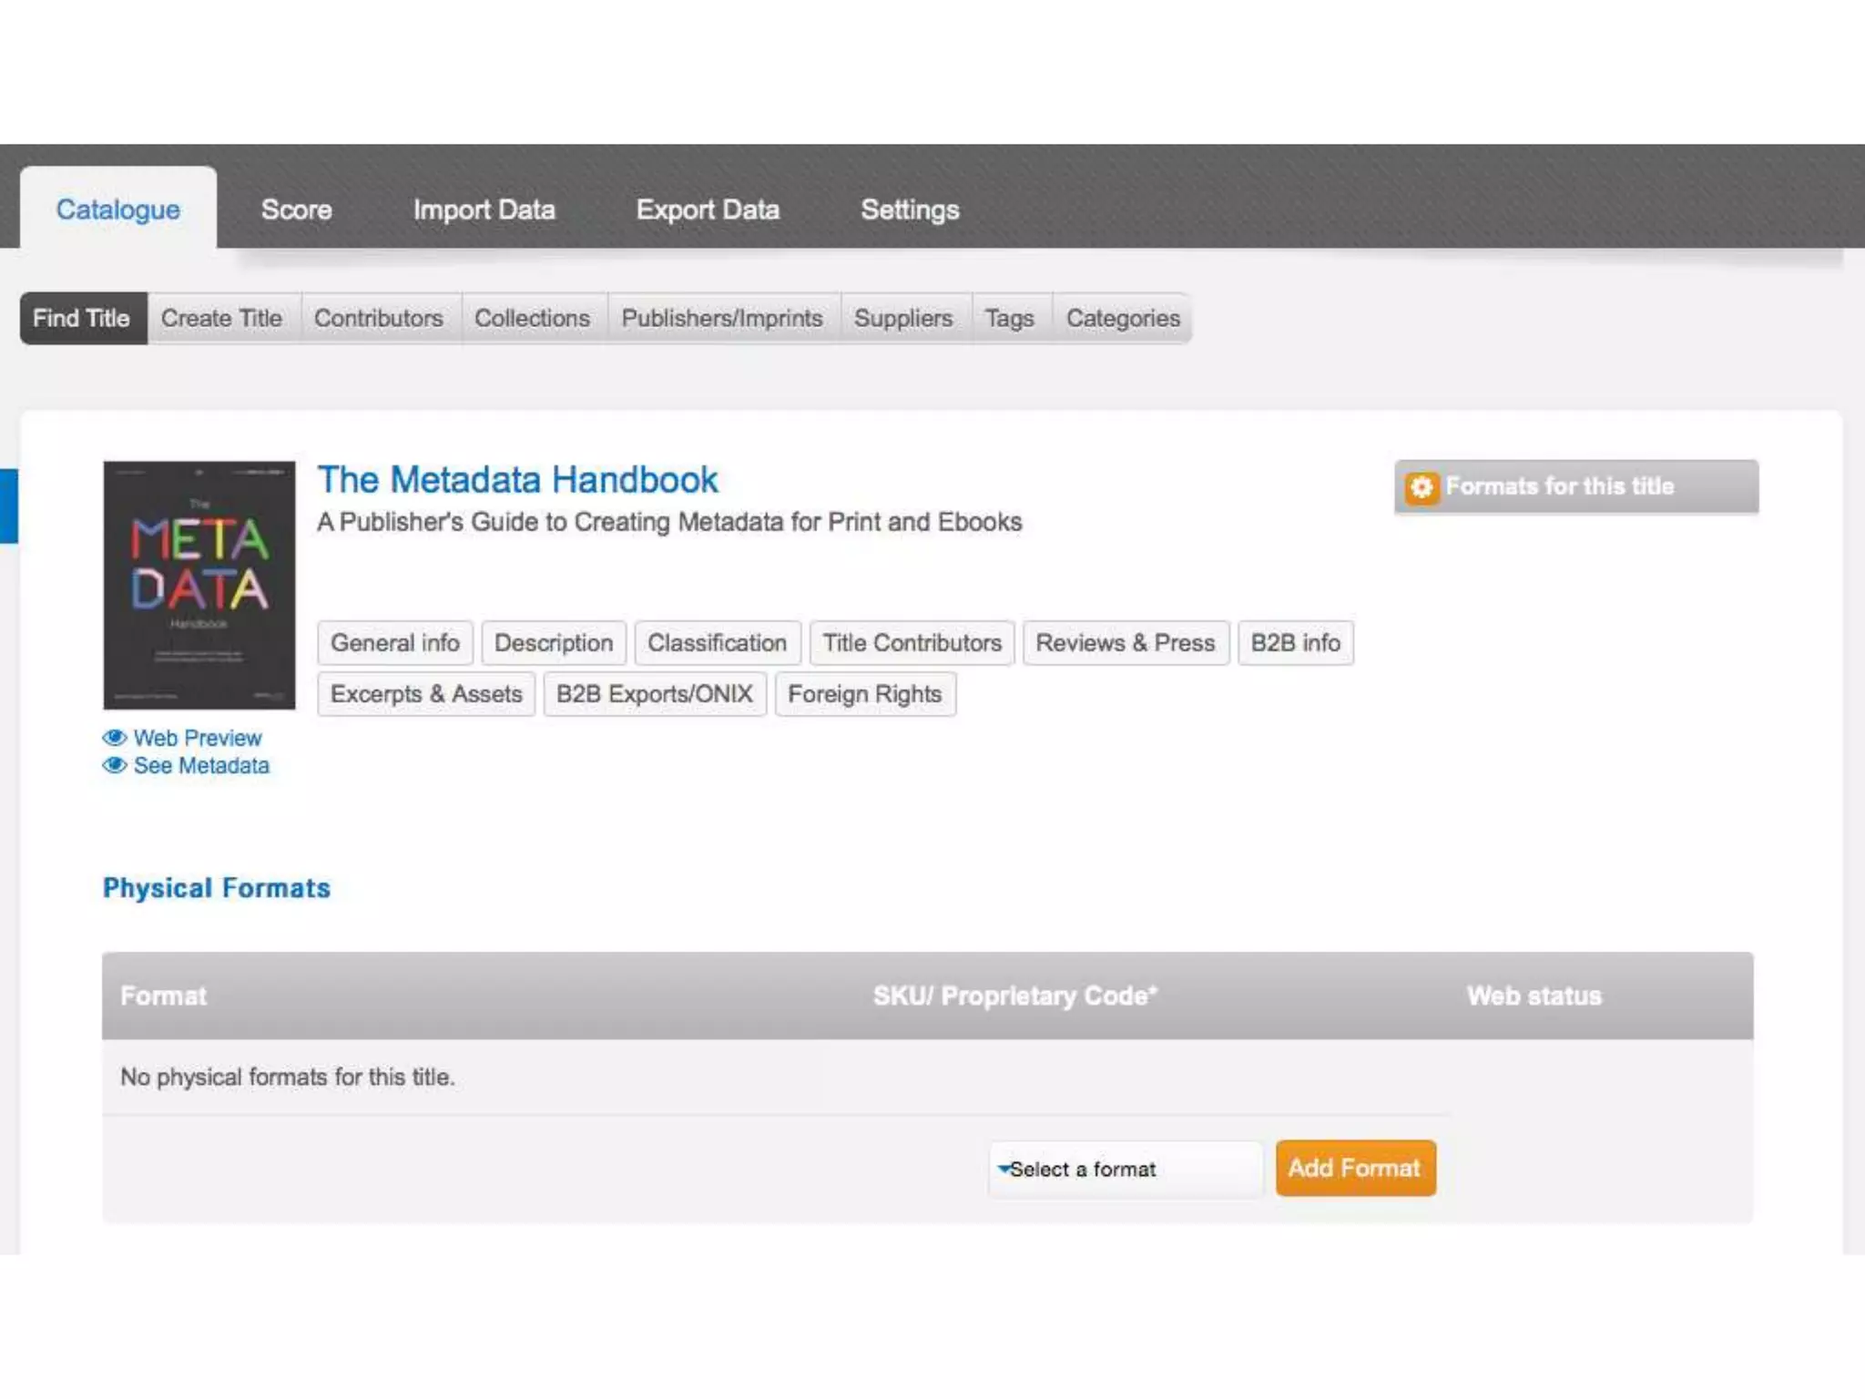The width and height of the screenshot is (1865, 1399).
Task: Open the Classification section button
Action: 717,643
